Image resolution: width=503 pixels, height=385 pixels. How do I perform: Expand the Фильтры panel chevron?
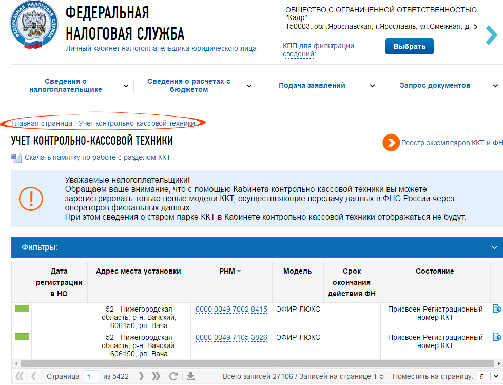click(x=494, y=247)
